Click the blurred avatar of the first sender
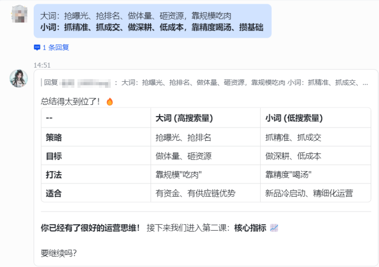This screenshot has width=379, height=267. 19,14
